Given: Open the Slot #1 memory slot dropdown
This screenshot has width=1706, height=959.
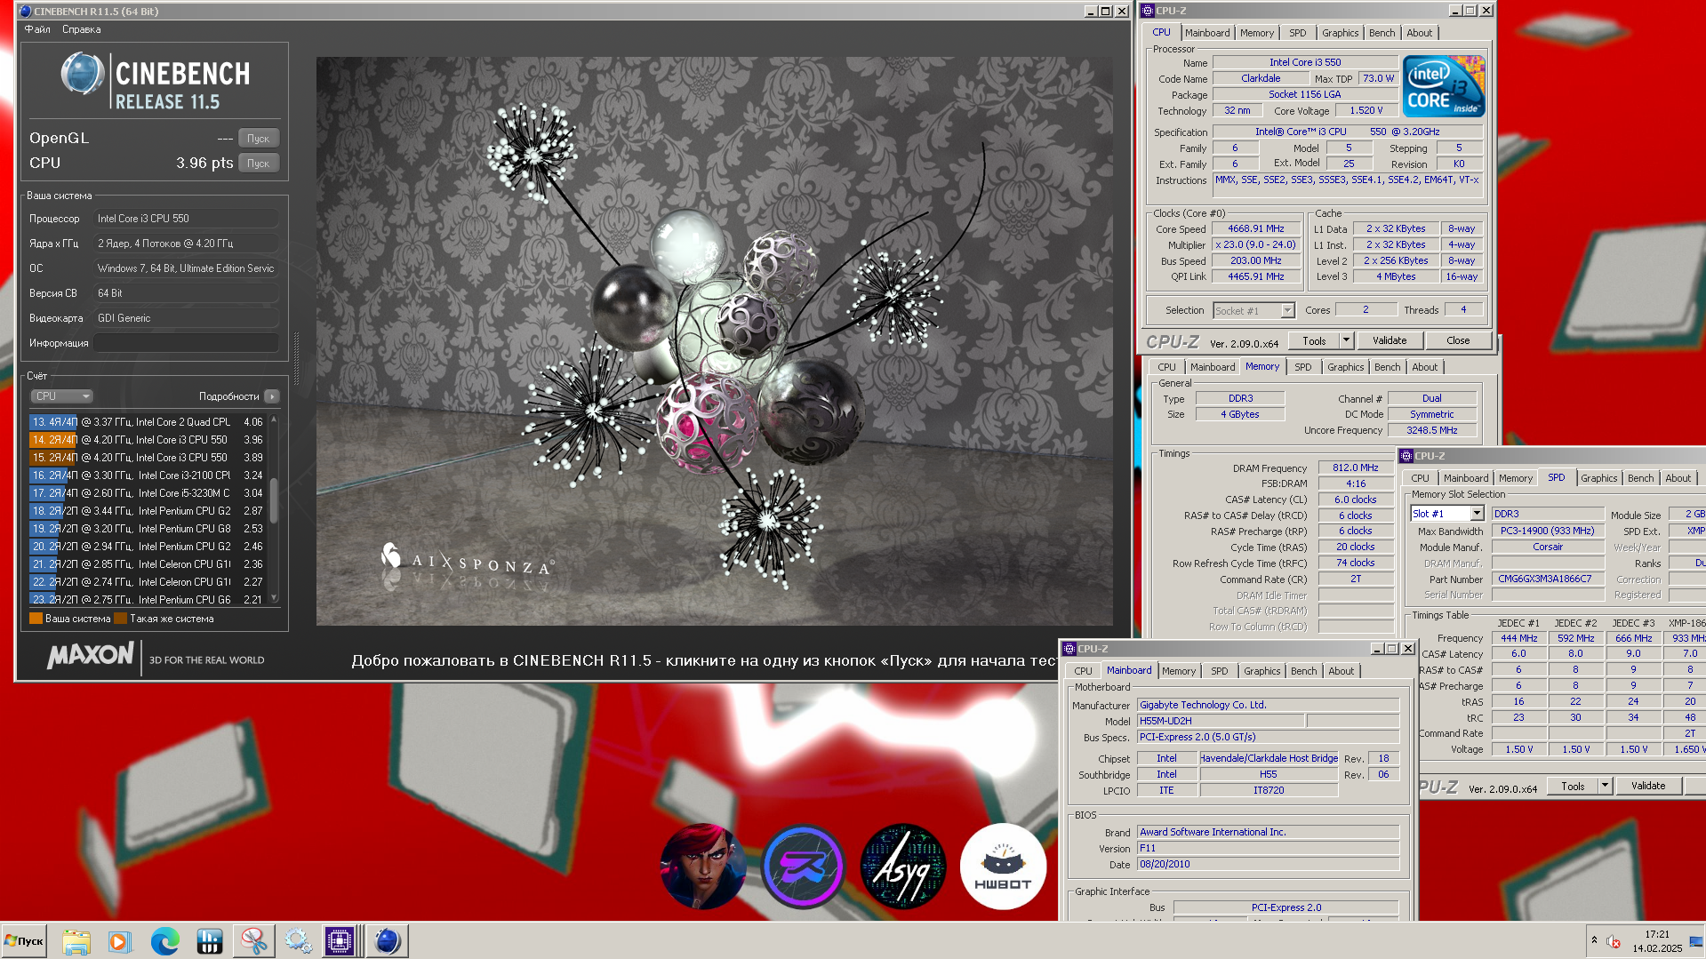Looking at the screenshot, I should (1446, 514).
